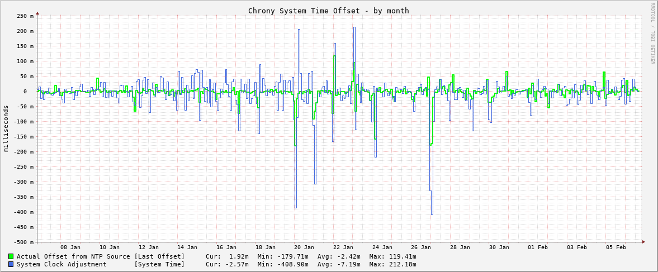Image resolution: width=658 pixels, height=272 pixels.
Task: Click the '24 Jan' x-axis date label
Action: coord(382,247)
